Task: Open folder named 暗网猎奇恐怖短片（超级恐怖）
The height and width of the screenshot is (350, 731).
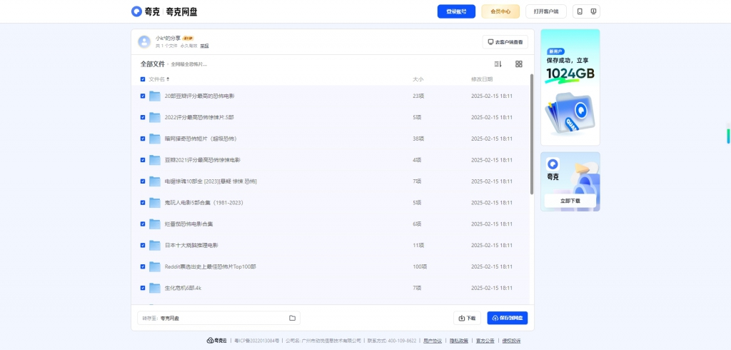Action: [x=201, y=139]
